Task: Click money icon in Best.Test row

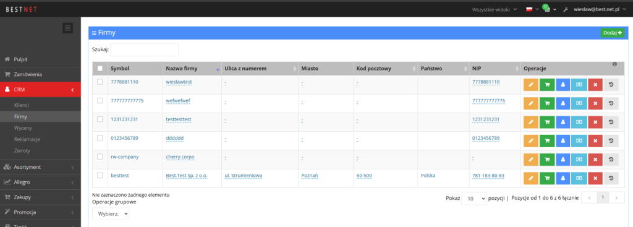Action: click(x=579, y=178)
